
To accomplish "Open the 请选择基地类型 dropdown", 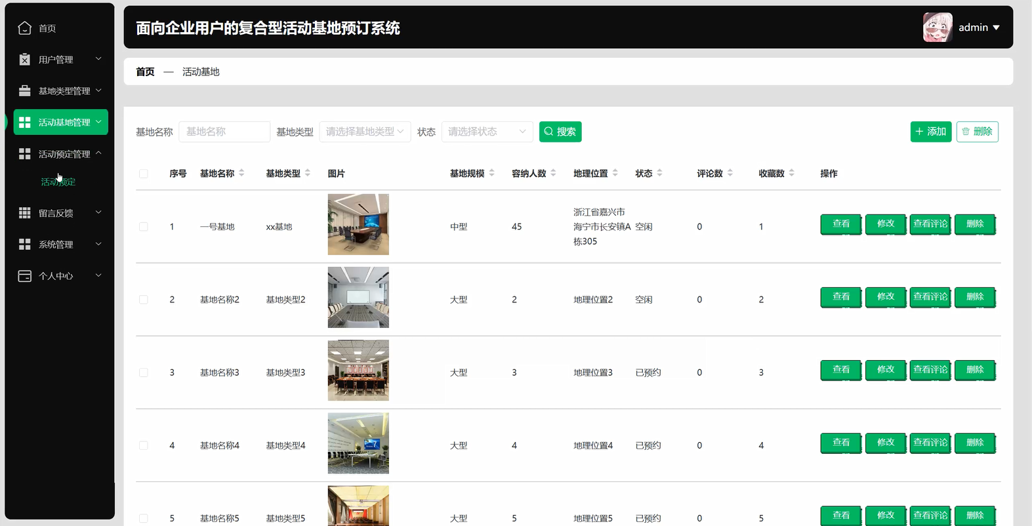I will (365, 132).
